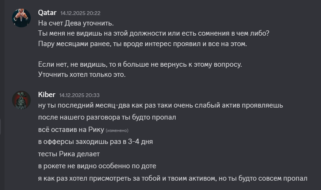Image resolution: width=321 pixels, height=190 pixels.
Task: Click the line "Если нет, не видишь"
Action: 140,64
